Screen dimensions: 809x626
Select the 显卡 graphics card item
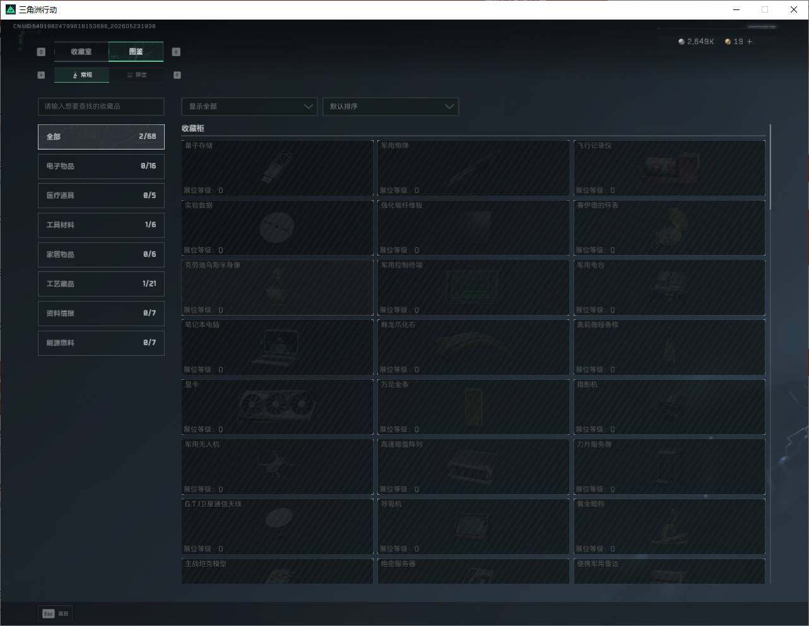[x=277, y=407]
